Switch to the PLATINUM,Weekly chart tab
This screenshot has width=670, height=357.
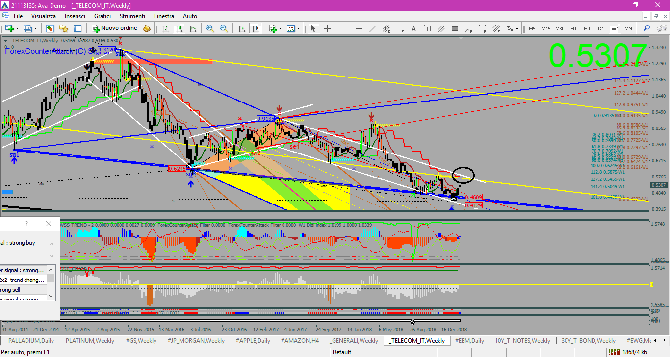click(x=90, y=340)
